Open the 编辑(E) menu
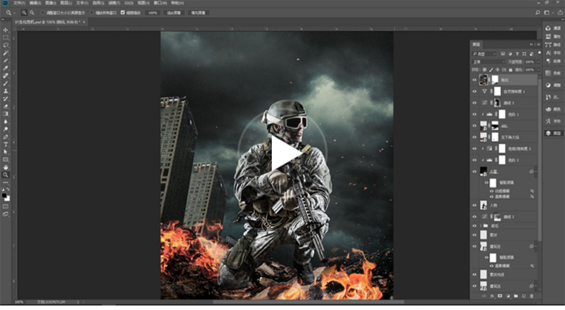This screenshot has height=310, width=565. point(35,3)
